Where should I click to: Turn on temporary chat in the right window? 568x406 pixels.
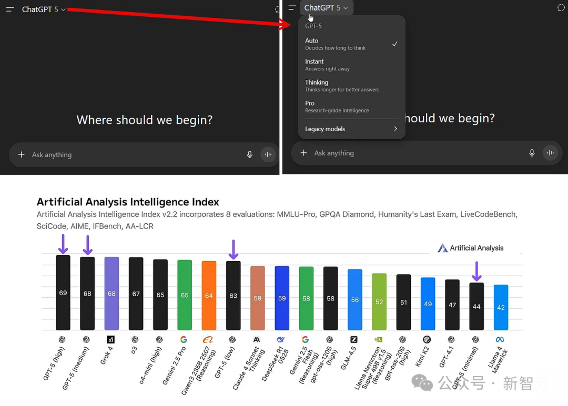coord(561,7)
